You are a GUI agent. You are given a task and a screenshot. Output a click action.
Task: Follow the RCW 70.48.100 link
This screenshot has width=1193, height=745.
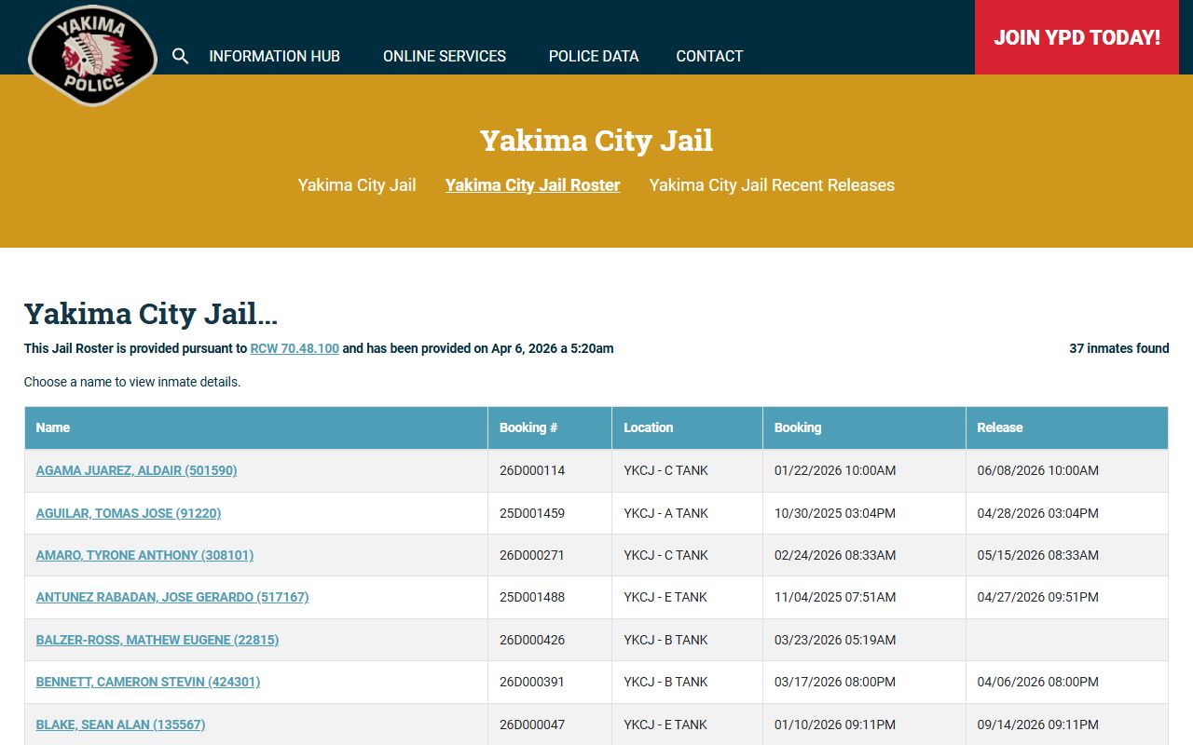point(295,348)
